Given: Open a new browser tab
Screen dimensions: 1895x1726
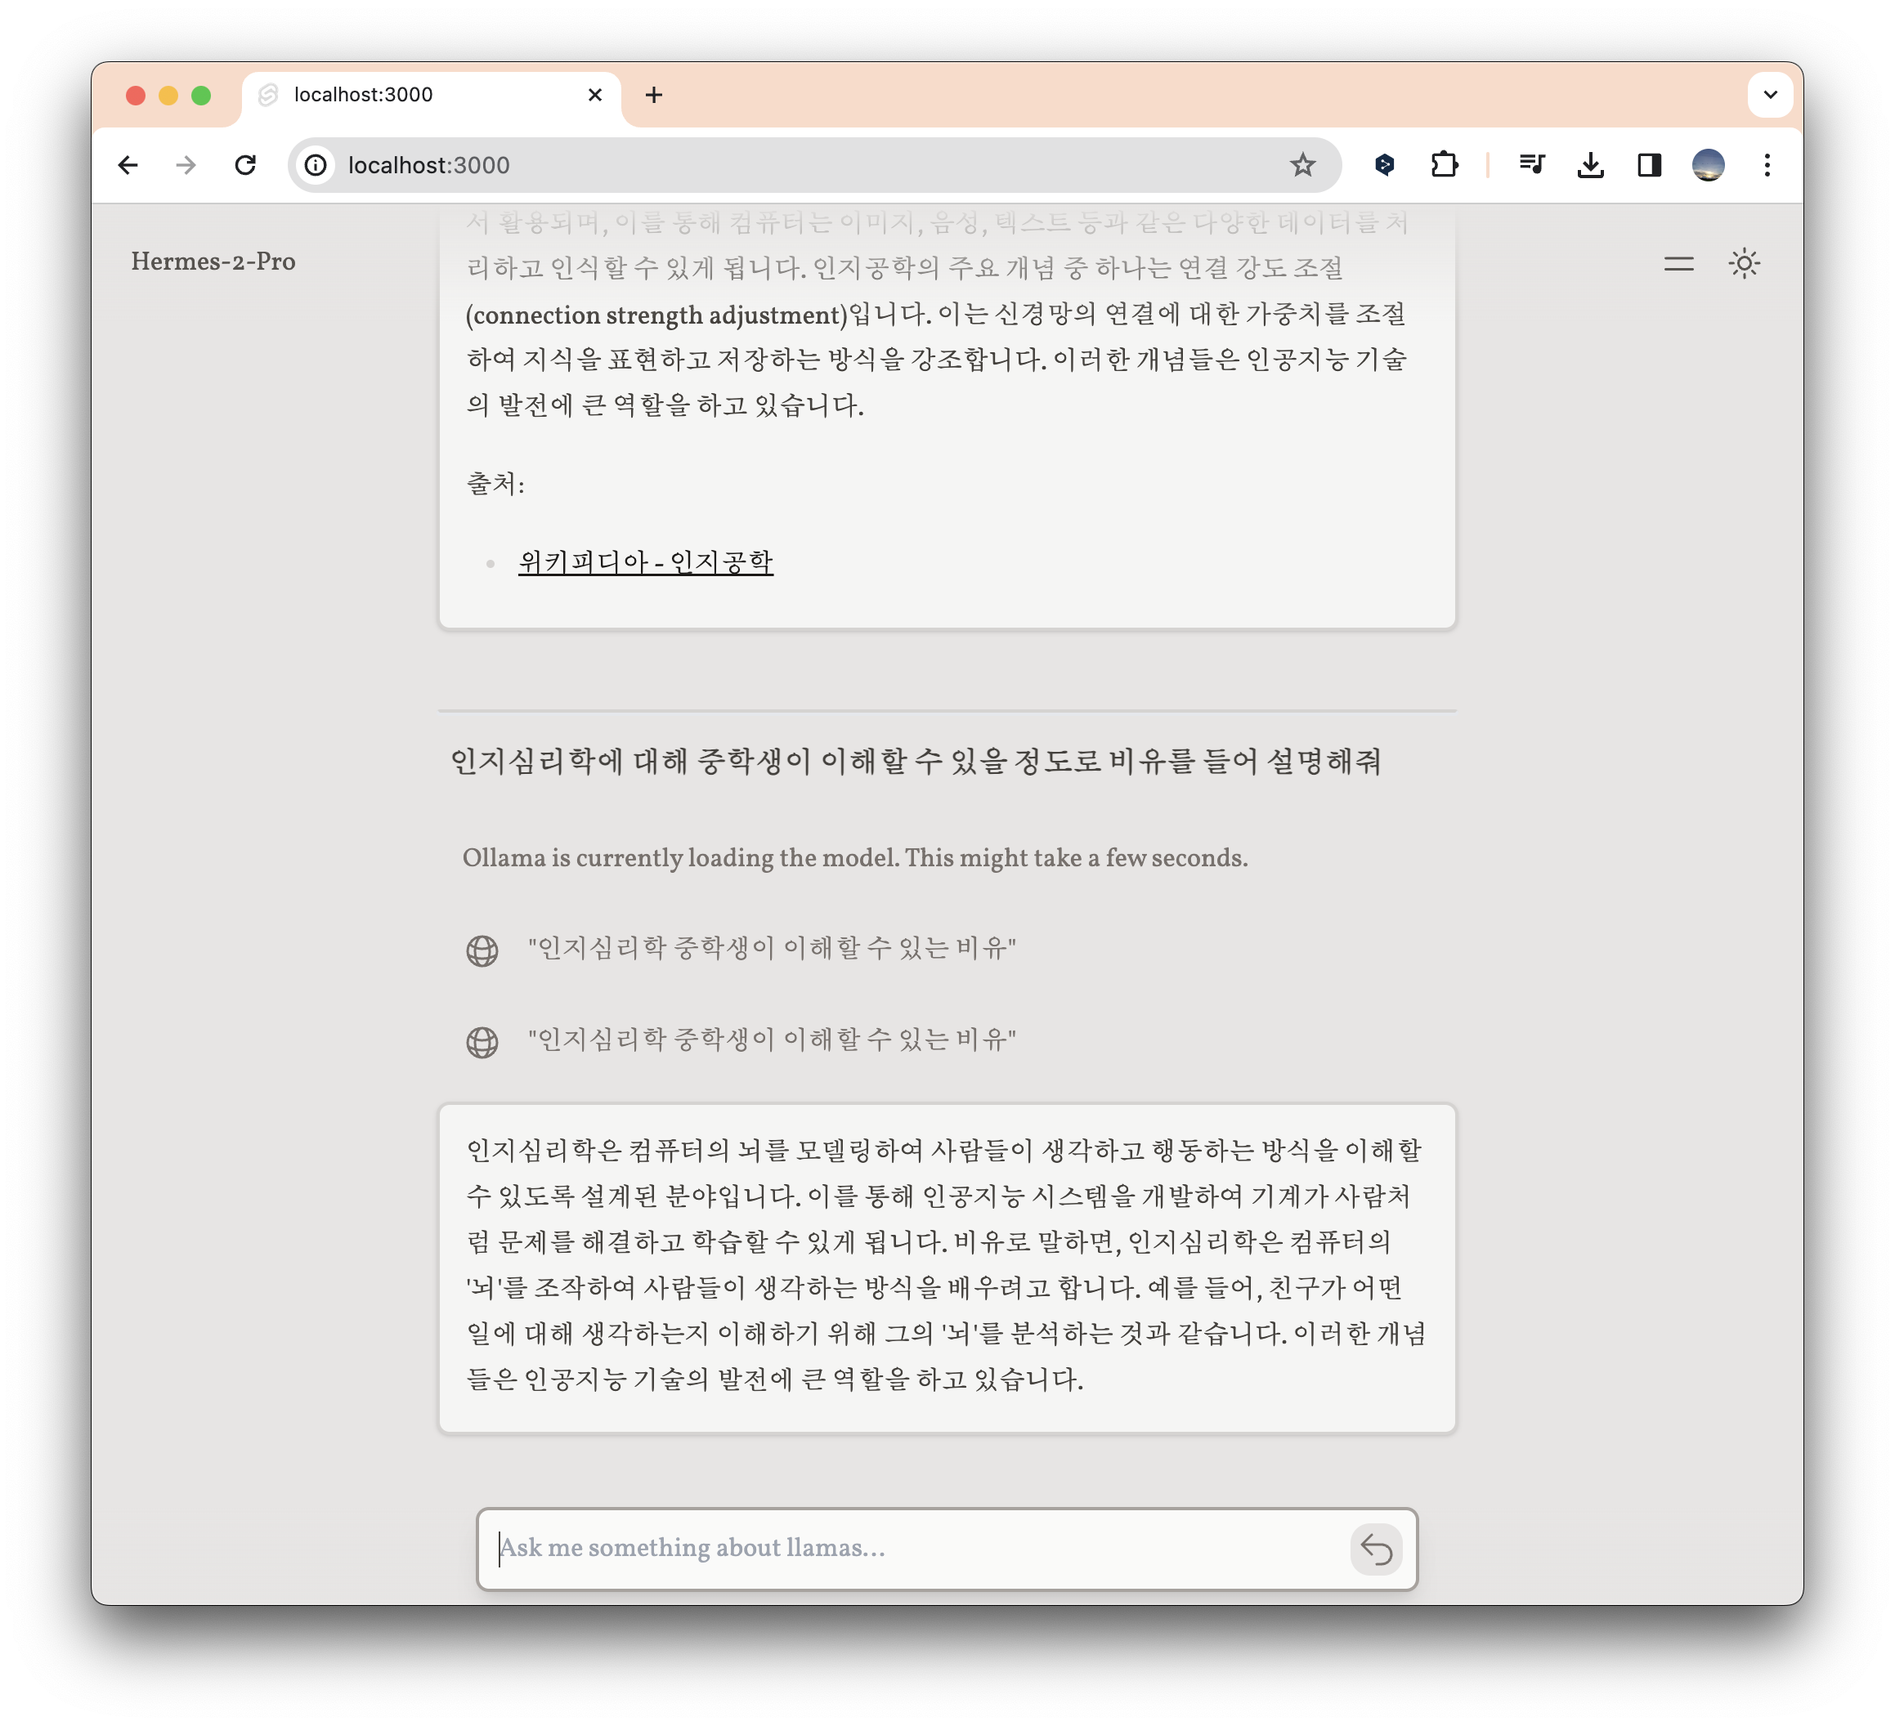Looking at the screenshot, I should [x=654, y=95].
